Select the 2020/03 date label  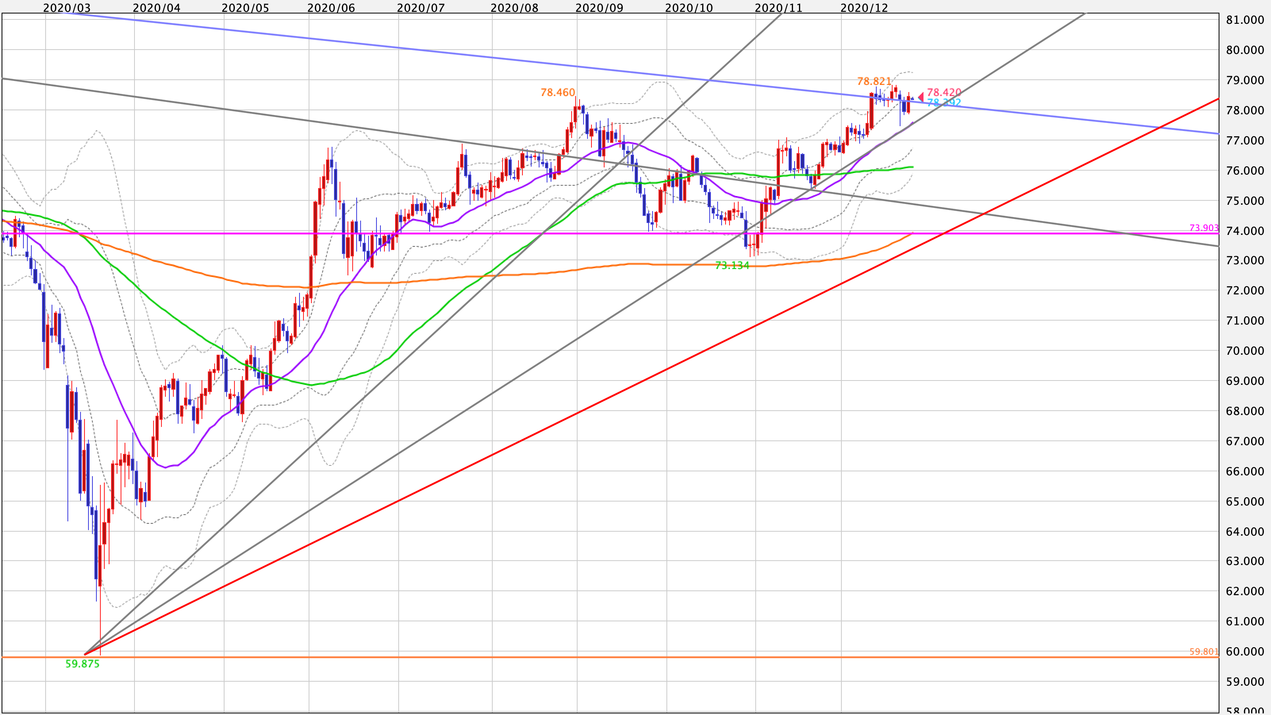click(67, 8)
